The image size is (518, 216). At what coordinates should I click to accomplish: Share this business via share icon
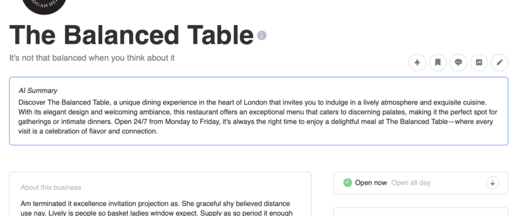click(x=479, y=63)
